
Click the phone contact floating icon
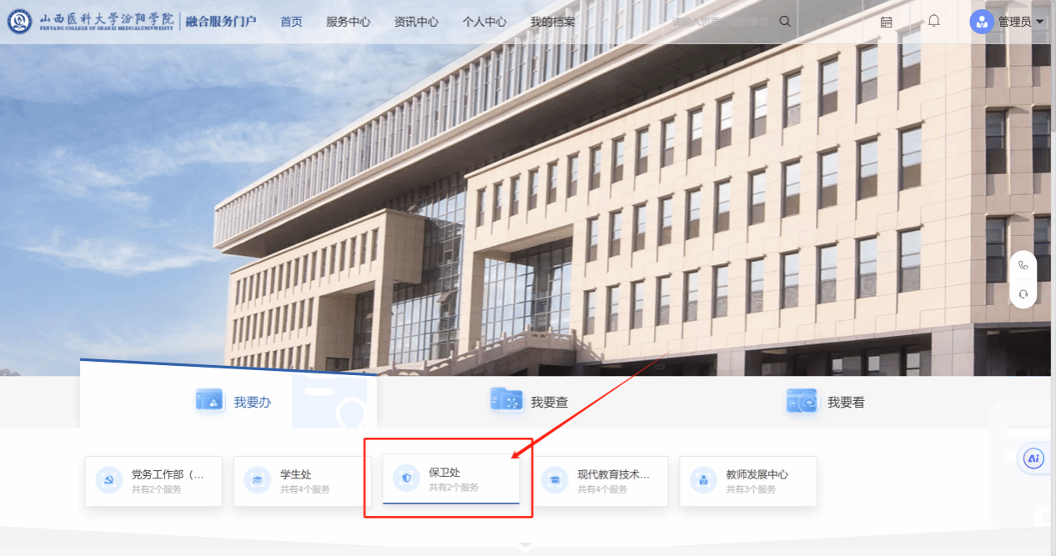coord(1023,266)
